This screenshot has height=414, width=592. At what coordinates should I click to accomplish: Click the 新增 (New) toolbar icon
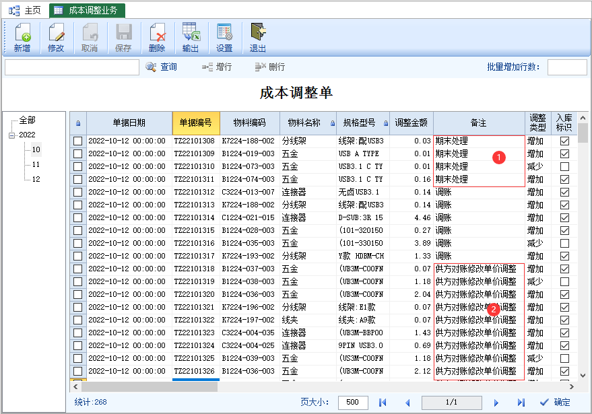click(22, 38)
